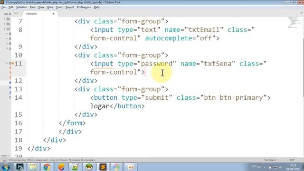Click the vertical editor scrollbar
The image size is (304, 171).
pyautogui.click(x=303, y=68)
